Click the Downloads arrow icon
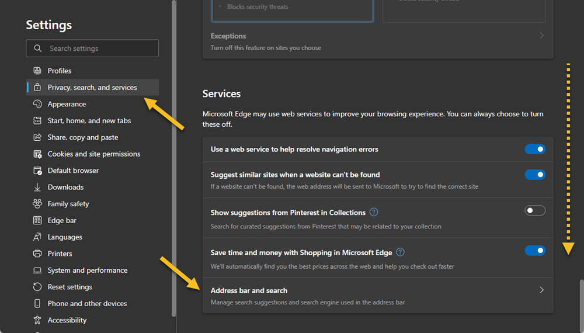 click(37, 187)
